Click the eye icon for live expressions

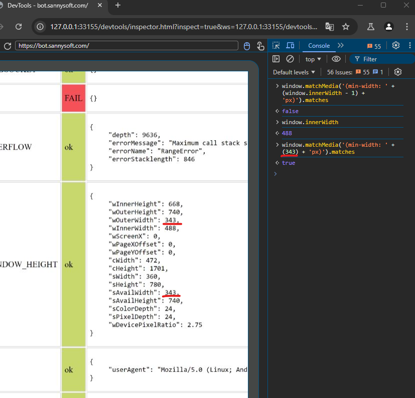click(x=336, y=59)
